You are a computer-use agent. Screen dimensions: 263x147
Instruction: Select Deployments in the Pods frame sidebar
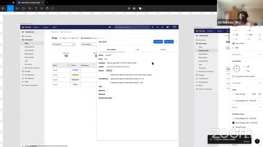pyautogui.click(x=29, y=47)
